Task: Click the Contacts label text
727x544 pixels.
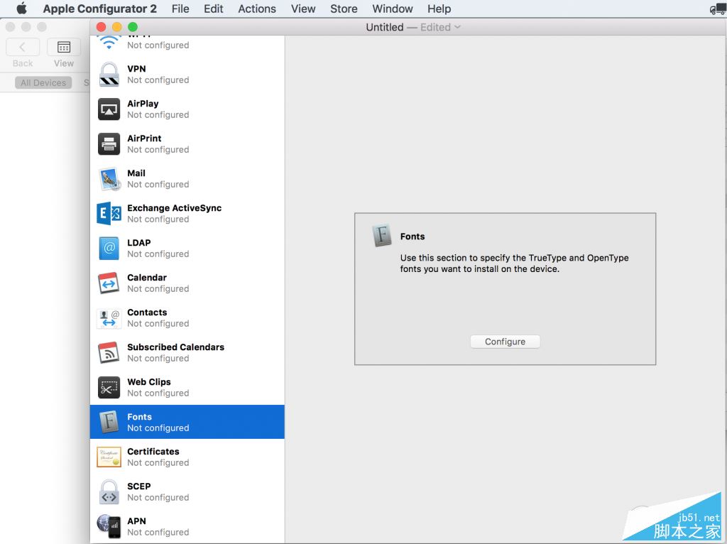Action: 147,312
